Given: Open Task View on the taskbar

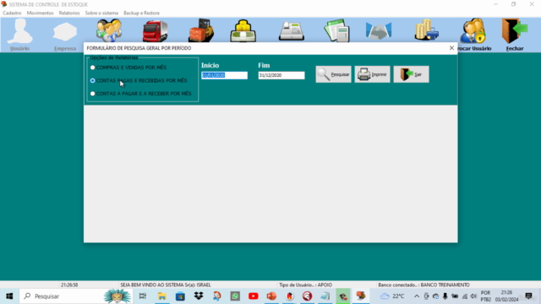Looking at the screenshot, I should 143,296.
